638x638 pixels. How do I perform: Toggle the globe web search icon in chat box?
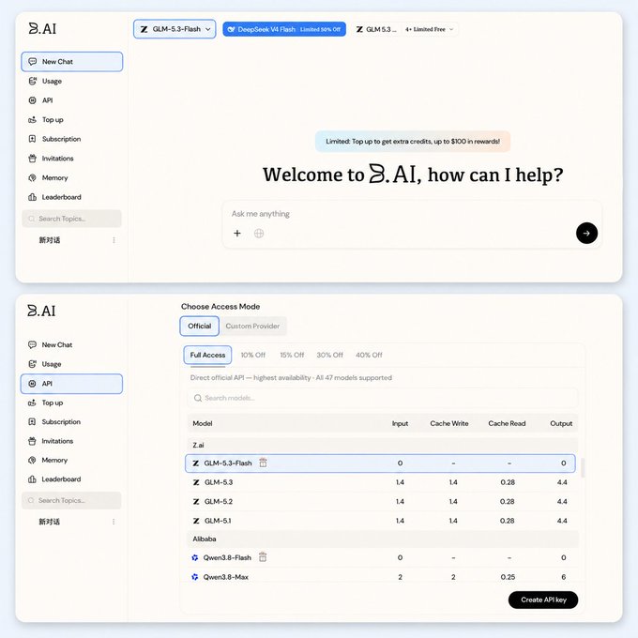coord(259,233)
